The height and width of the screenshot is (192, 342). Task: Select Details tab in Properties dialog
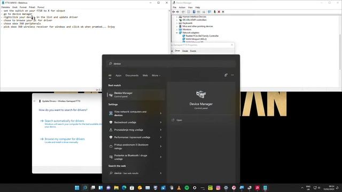185,51
